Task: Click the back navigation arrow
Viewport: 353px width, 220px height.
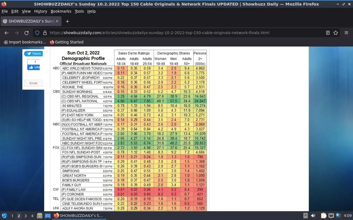Action: (7, 33)
